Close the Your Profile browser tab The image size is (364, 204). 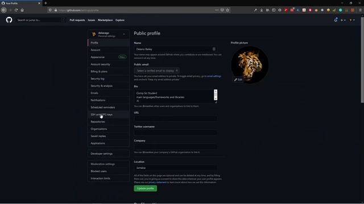[x=39, y=3]
